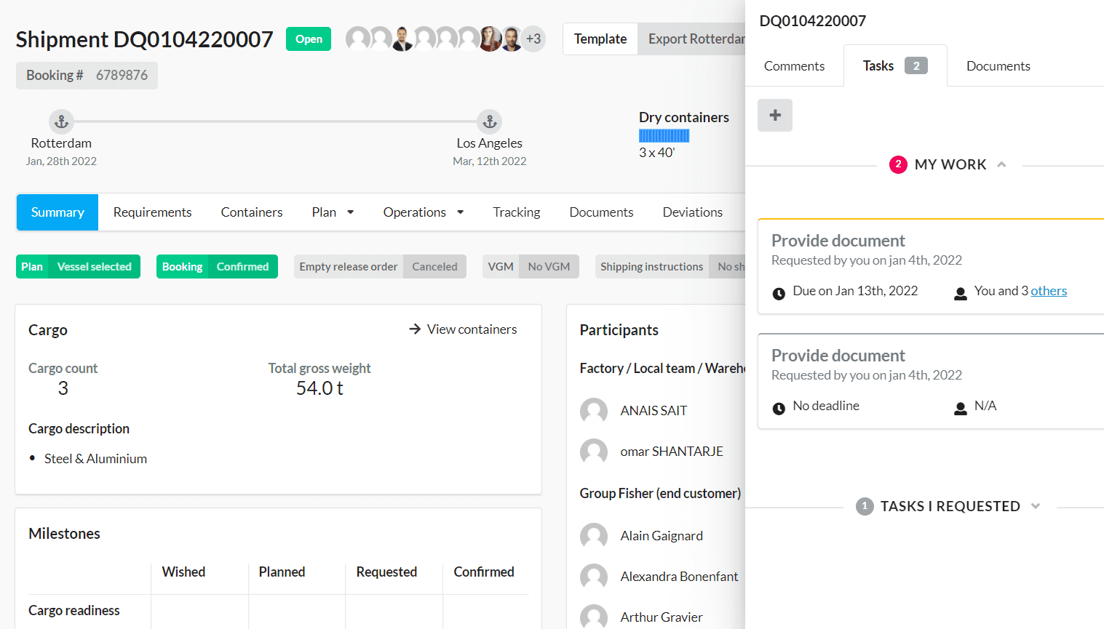This screenshot has height=629, width=1104.
Task: Switch to Comments tab in side panel
Action: tap(794, 66)
